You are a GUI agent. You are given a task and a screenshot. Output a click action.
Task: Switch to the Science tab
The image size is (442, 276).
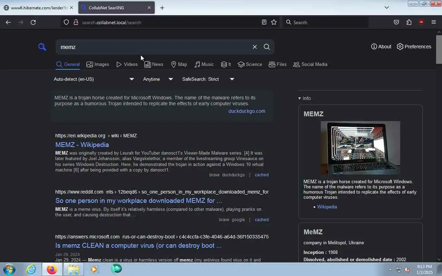pyautogui.click(x=250, y=65)
